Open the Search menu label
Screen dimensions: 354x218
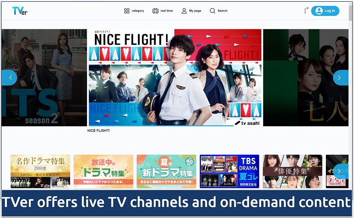click(x=222, y=11)
